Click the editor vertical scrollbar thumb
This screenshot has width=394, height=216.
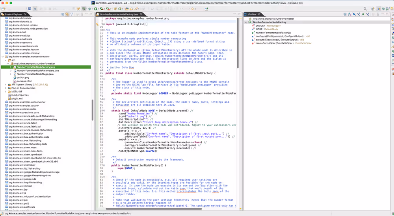[x=238, y=42]
